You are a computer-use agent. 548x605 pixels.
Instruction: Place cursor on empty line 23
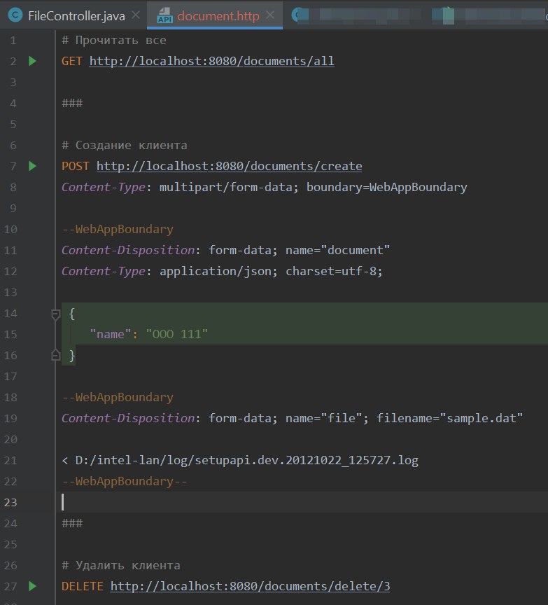click(210, 502)
